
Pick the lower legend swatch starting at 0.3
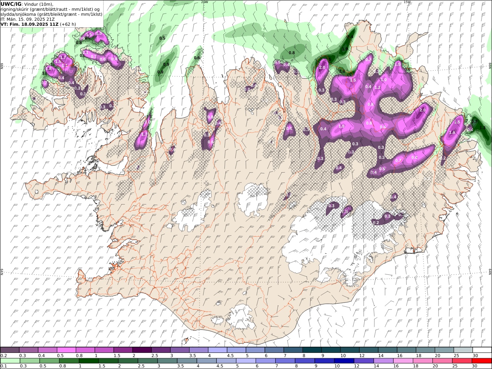(x=30, y=361)
